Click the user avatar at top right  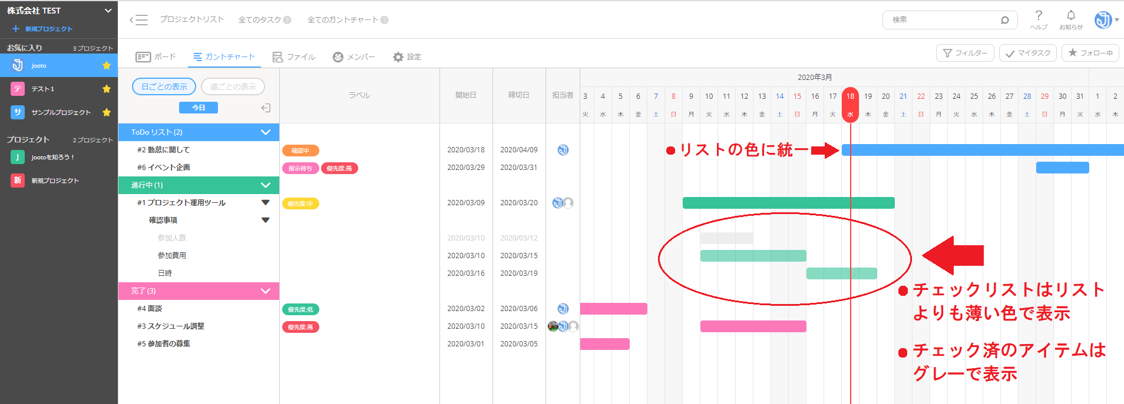1103,20
